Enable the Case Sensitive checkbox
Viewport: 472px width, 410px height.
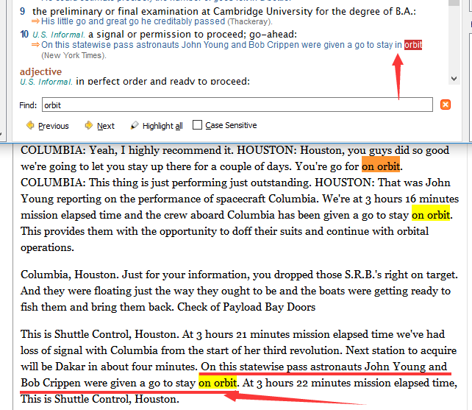tap(197, 125)
